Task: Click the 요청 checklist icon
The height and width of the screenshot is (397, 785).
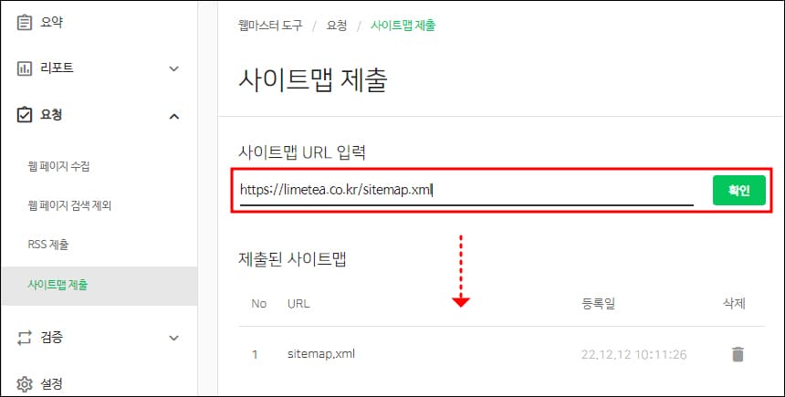Action: [x=24, y=115]
